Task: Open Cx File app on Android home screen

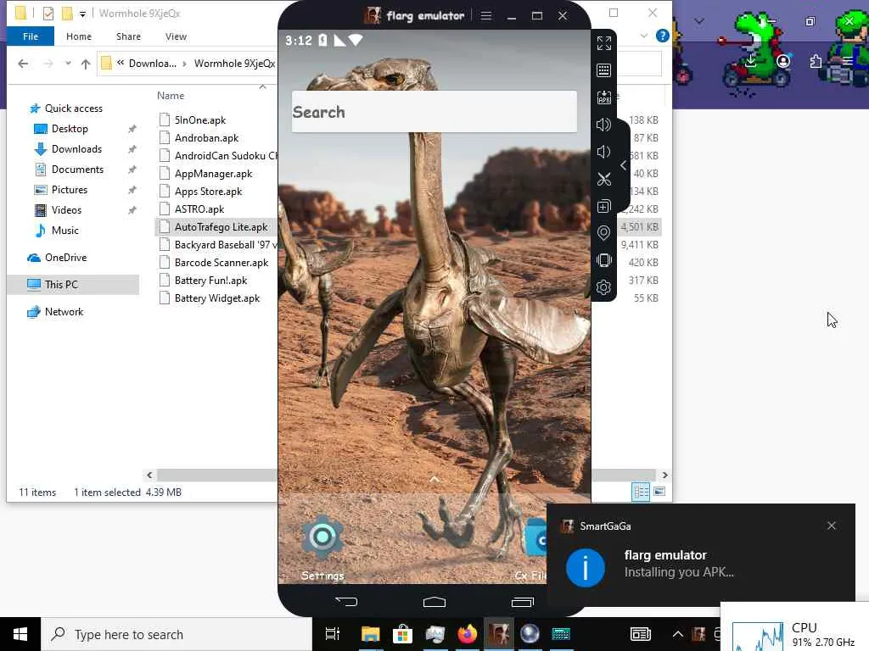Action: point(533,549)
